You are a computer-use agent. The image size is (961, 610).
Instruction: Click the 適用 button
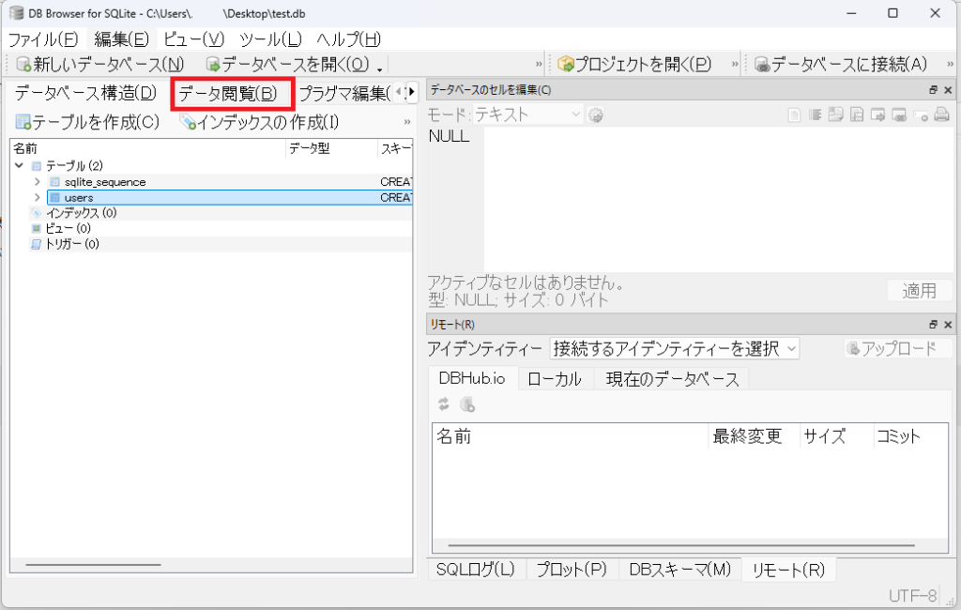(x=920, y=291)
